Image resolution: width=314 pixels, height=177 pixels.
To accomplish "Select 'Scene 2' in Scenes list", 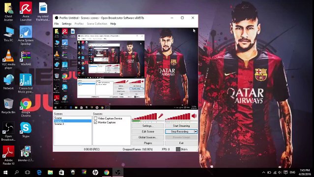I will pyautogui.click(x=73, y=121).
